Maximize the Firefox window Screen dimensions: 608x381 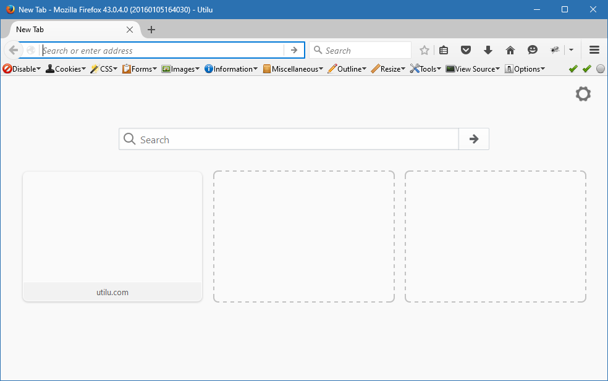(x=565, y=9)
